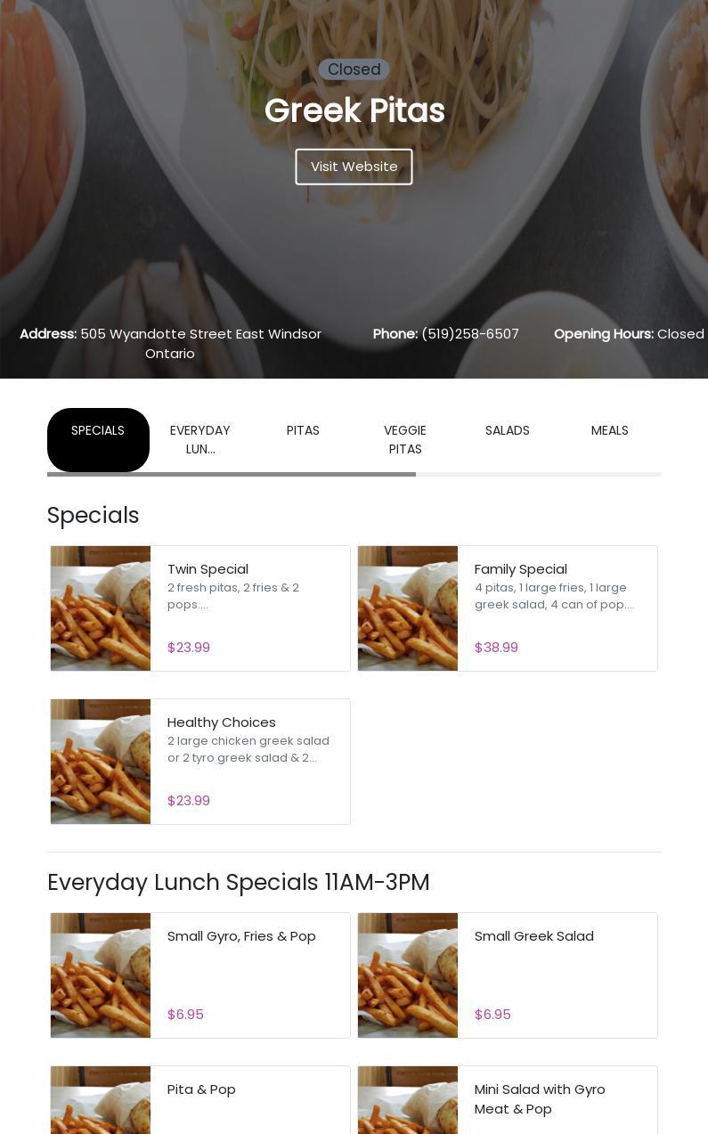Click the Family Special food photo
708x1134 pixels.
tap(408, 608)
